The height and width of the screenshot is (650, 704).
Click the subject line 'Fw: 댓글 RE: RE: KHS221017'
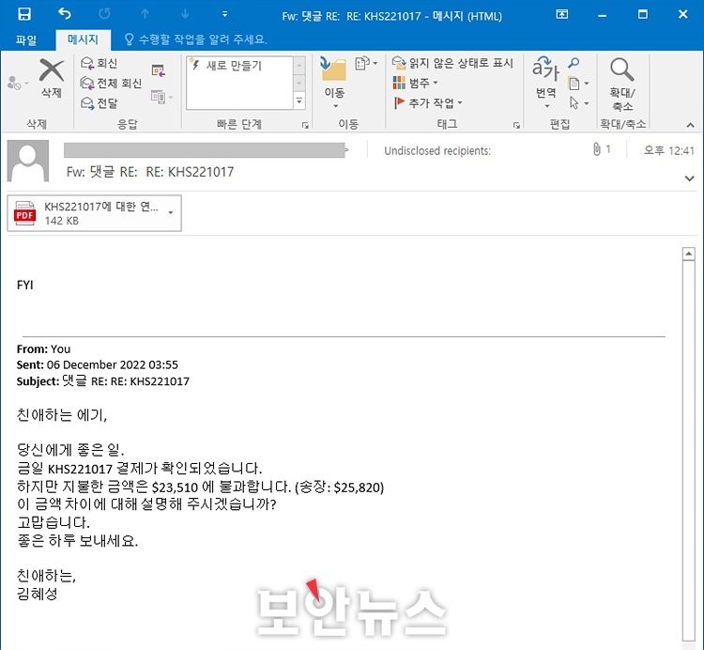coord(150,172)
